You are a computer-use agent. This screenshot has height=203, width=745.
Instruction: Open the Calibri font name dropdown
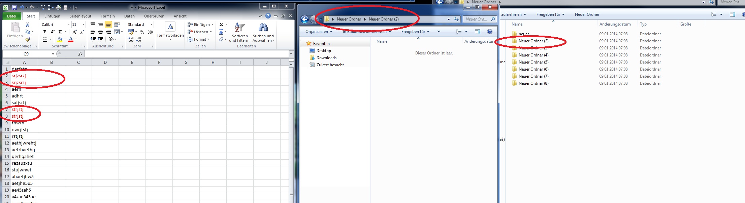coord(69,25)
